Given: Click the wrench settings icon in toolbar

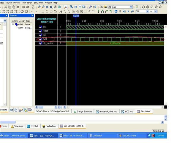Looking at the screenshot, I should coord(91,7).
